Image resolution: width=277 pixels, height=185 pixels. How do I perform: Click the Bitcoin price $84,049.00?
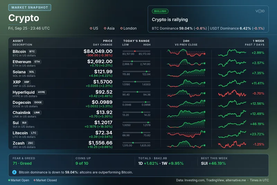[98, 51]
